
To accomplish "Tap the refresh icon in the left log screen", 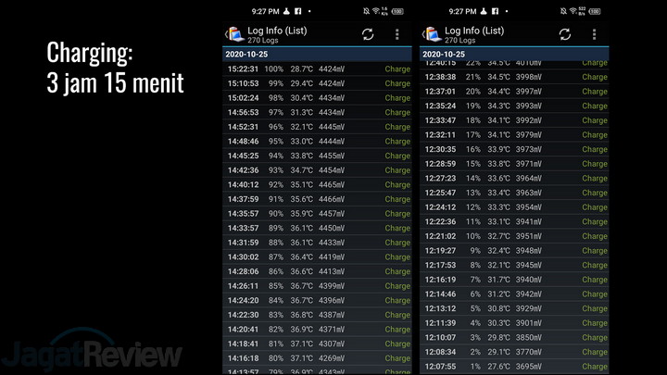I will (368, 34).
